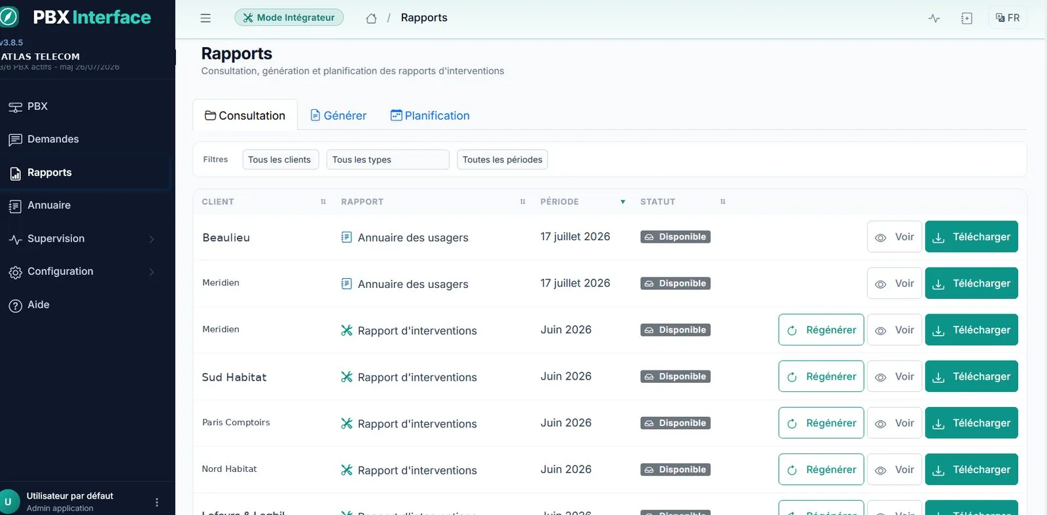View Paris Comptoirs intervention report
Image resolution: width=1047 pixels, height=515 pixels.
point(894,423)
